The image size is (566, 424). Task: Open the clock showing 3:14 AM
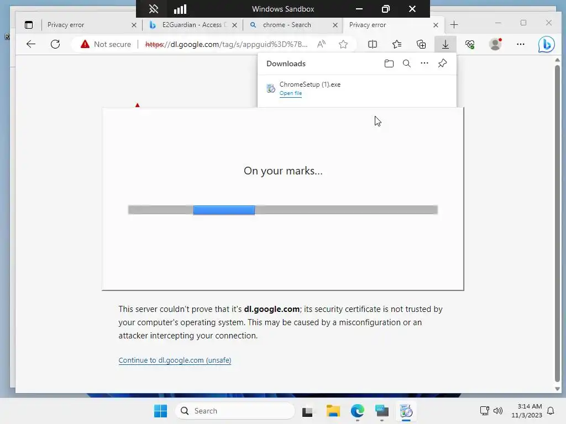point(527,411)
